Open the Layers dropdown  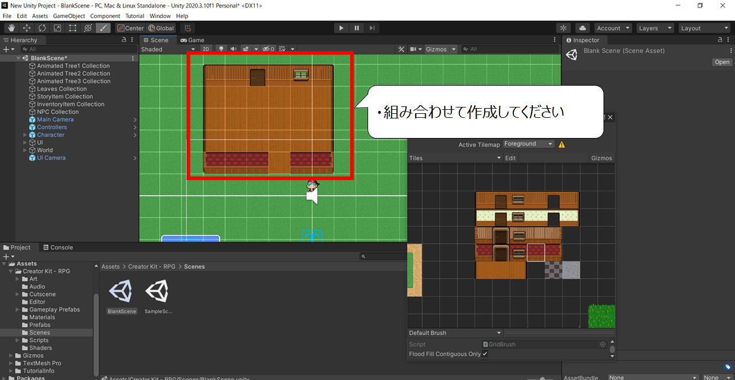(654, 28)
